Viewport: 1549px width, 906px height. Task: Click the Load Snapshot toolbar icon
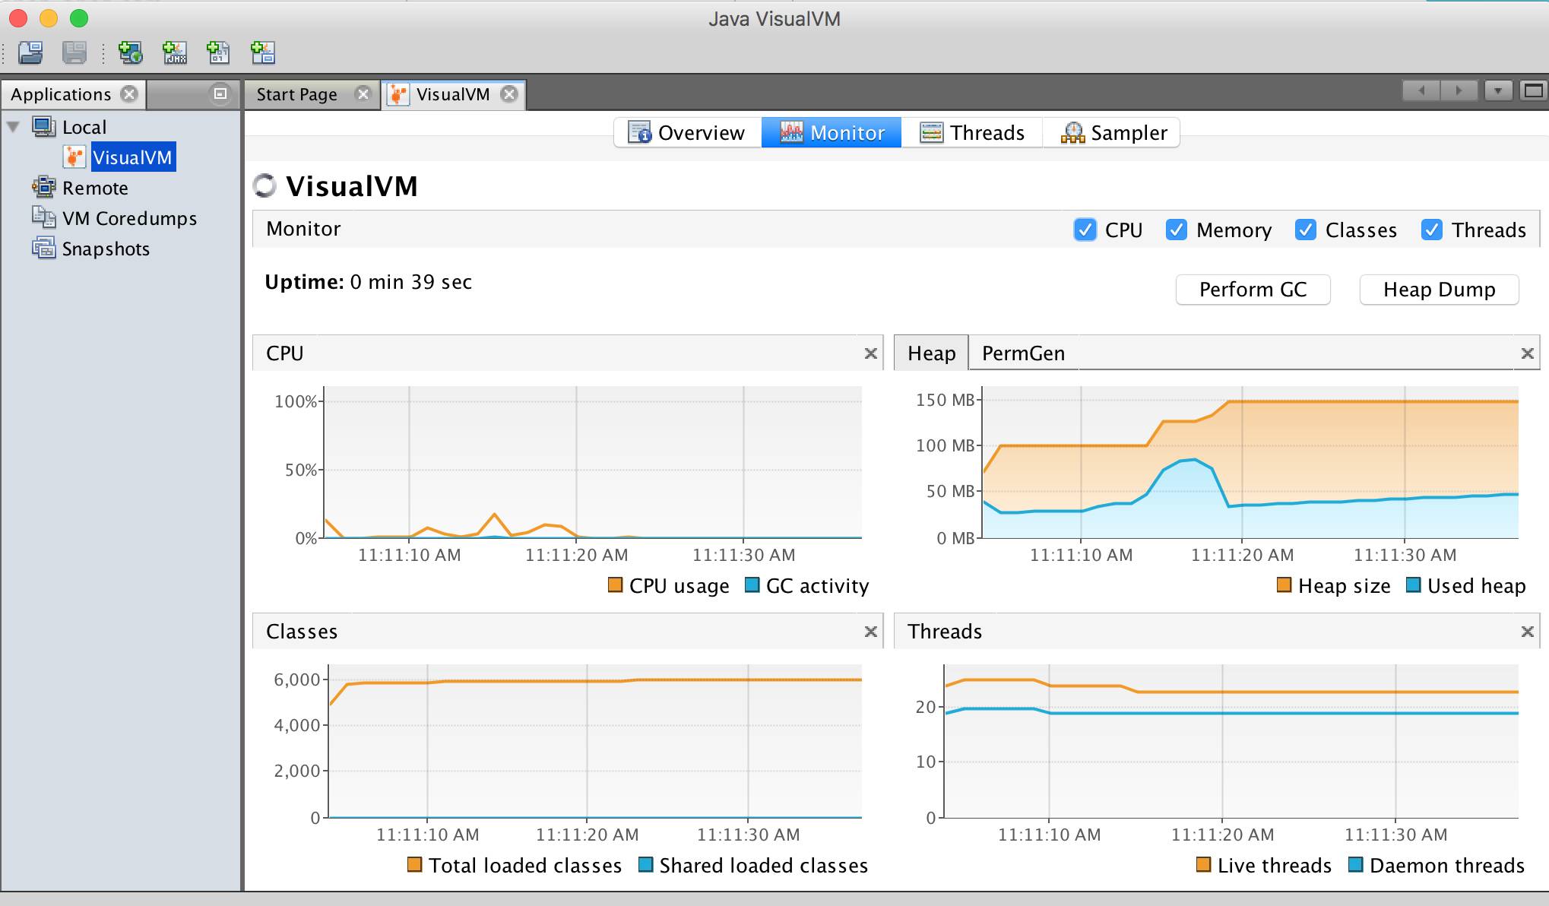tap(30, 52)
